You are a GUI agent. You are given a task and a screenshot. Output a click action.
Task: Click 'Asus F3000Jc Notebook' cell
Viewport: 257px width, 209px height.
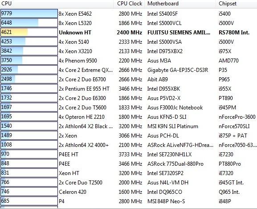(175, 107)
